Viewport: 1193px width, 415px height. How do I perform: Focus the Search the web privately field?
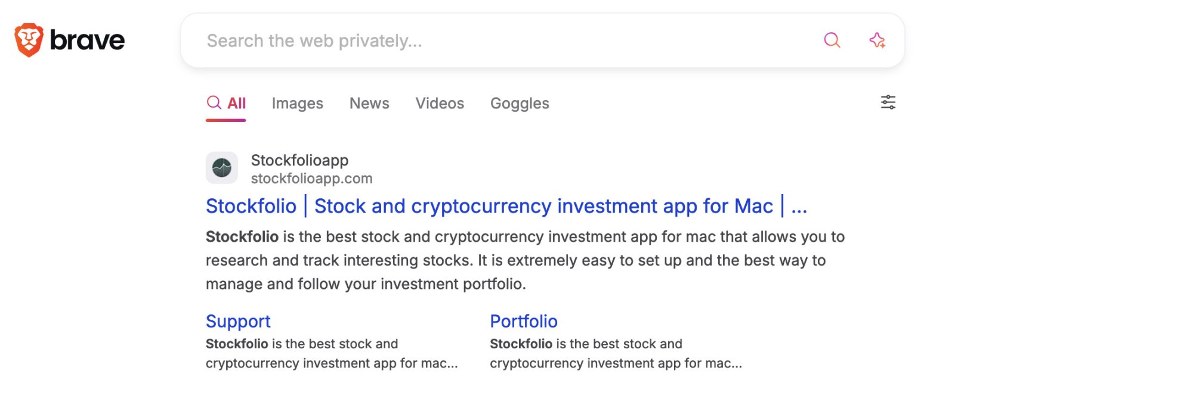coord(507,40)
